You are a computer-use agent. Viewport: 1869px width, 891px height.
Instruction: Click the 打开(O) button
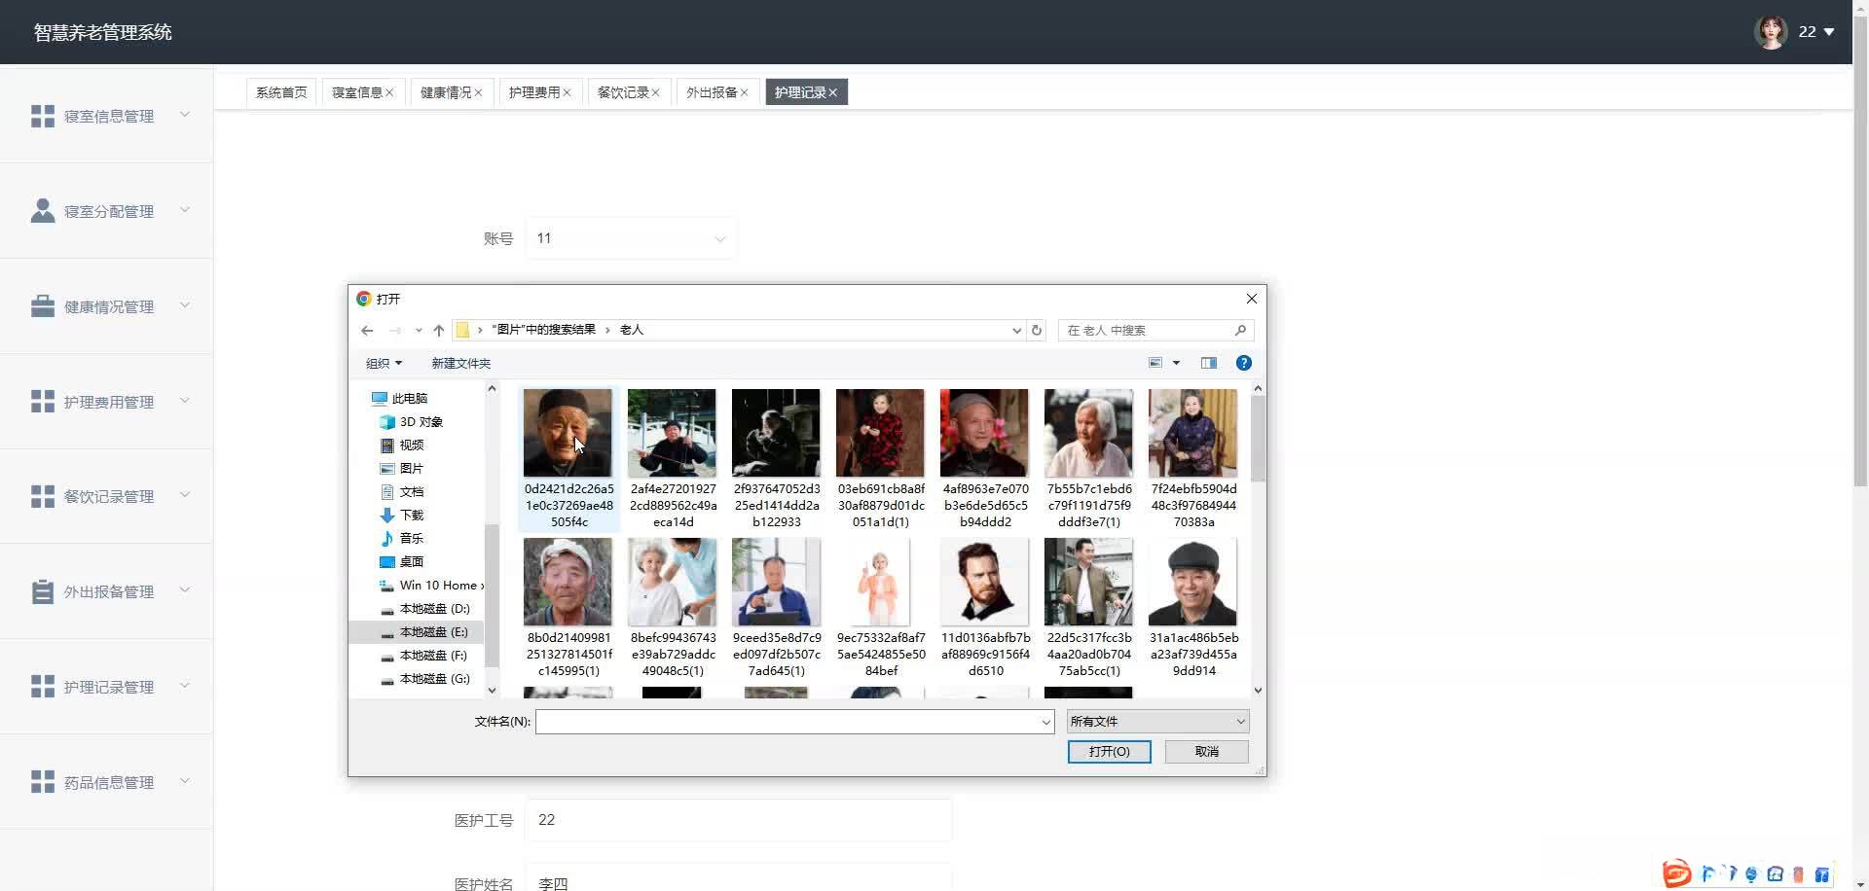[1109, 752]
